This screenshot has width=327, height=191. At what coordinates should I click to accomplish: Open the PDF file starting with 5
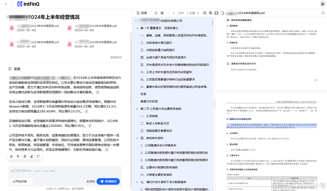pyautogui.click(x=34, y=44)
